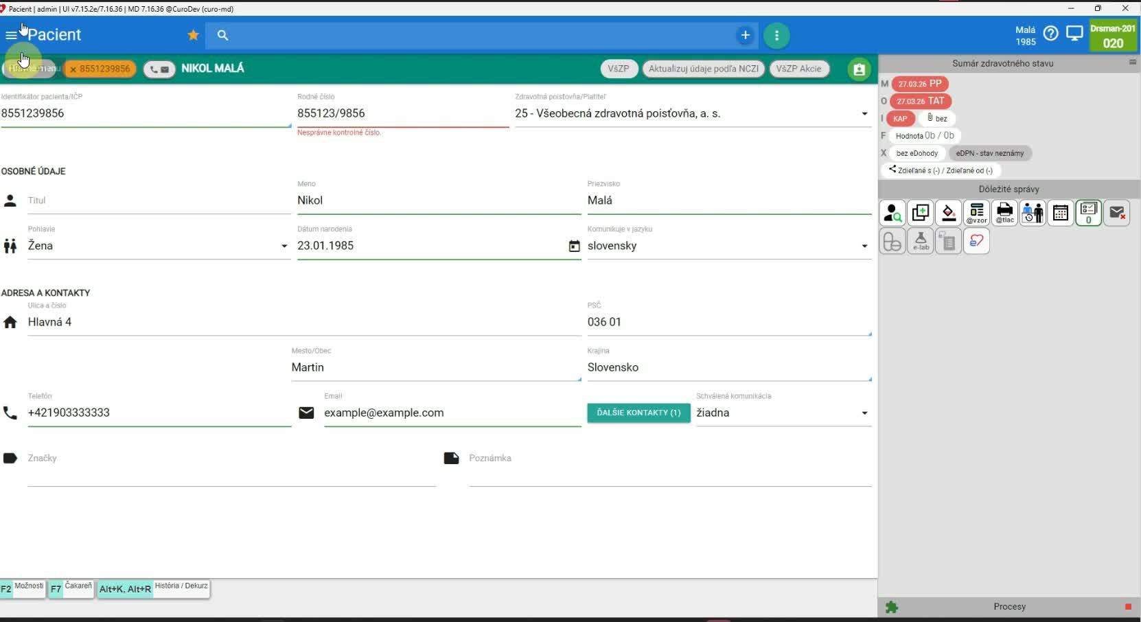This screenshot has height=622, width=1141.
Task: Open the three-dot more options menu
Action: [x=776, y=35]
